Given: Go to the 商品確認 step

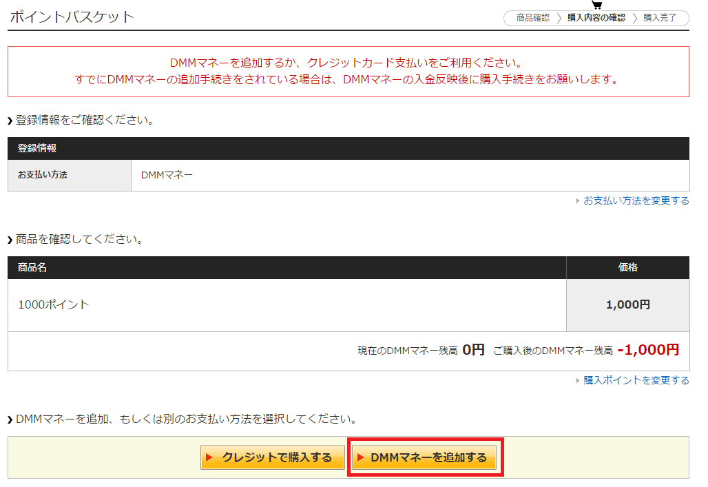Looking at the screenshot, I should [532, 18].
